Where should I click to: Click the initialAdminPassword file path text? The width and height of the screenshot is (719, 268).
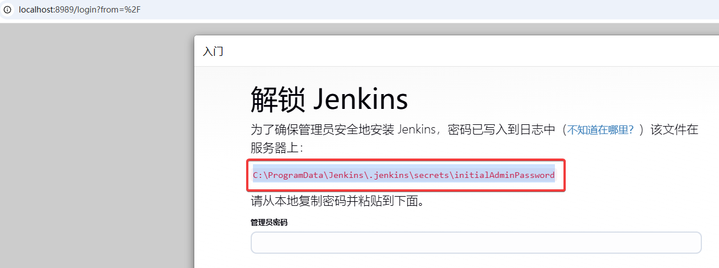pyautogui.click(x=404, y=175)
